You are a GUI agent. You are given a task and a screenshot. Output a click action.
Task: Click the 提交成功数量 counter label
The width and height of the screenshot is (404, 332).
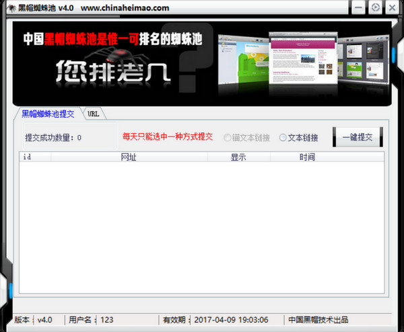53,138
